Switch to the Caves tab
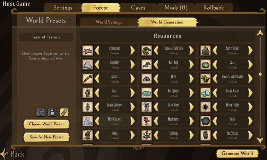 coord(138,8)
